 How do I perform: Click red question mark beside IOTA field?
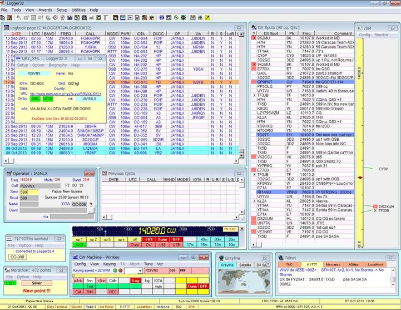tap(91, 204)
